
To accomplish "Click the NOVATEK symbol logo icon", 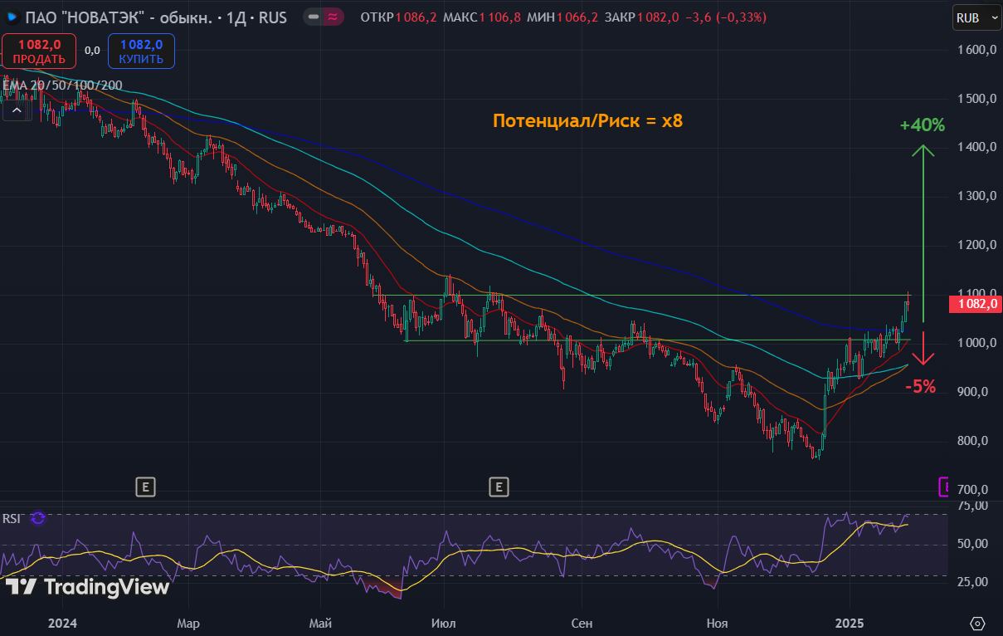I will (12, 17).
